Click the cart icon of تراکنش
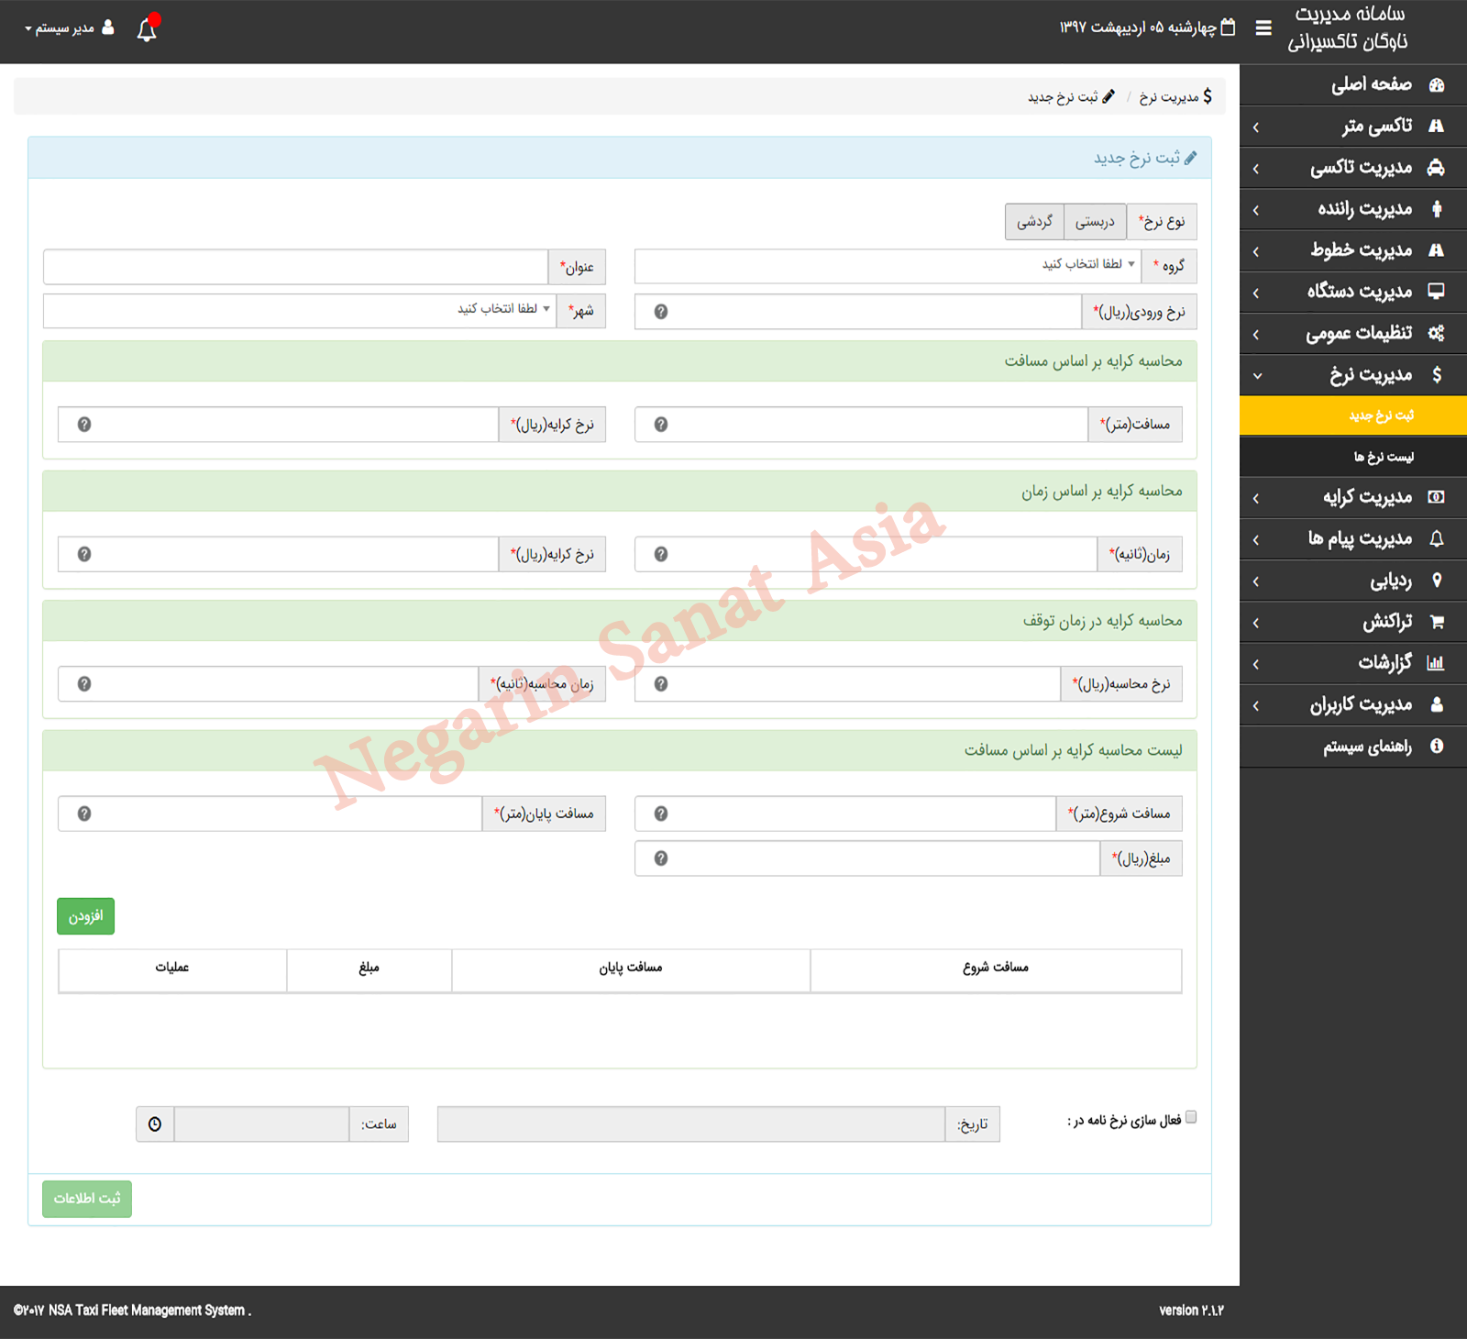Viewport: 1467px width, 1339px height. pyautogui.click(x=1437, y=622)
